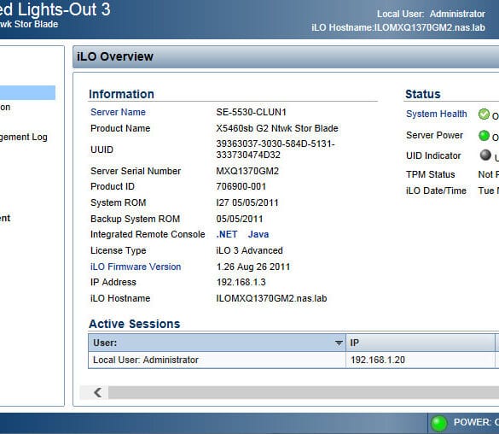Click the Backup System ROM date 05/05/2011
The height and width of the screenshot is (434, 499).
240,219
